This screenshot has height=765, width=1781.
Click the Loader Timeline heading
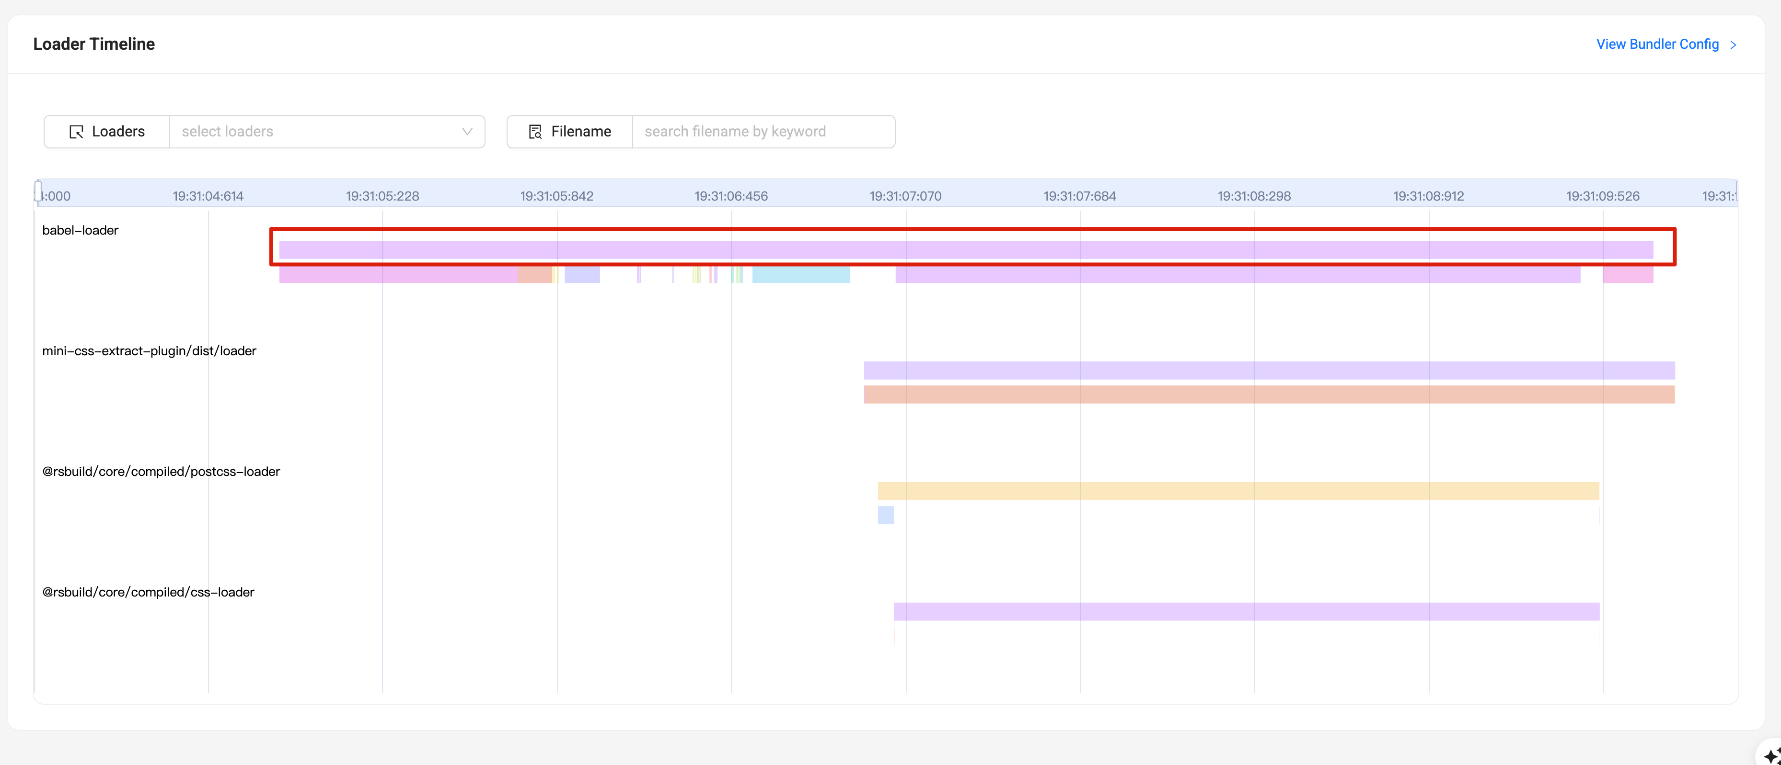pos(94,44)
